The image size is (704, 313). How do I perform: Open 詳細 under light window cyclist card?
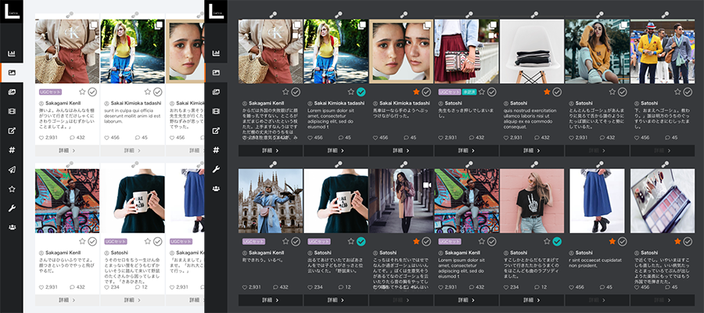(x=132, y=150)
